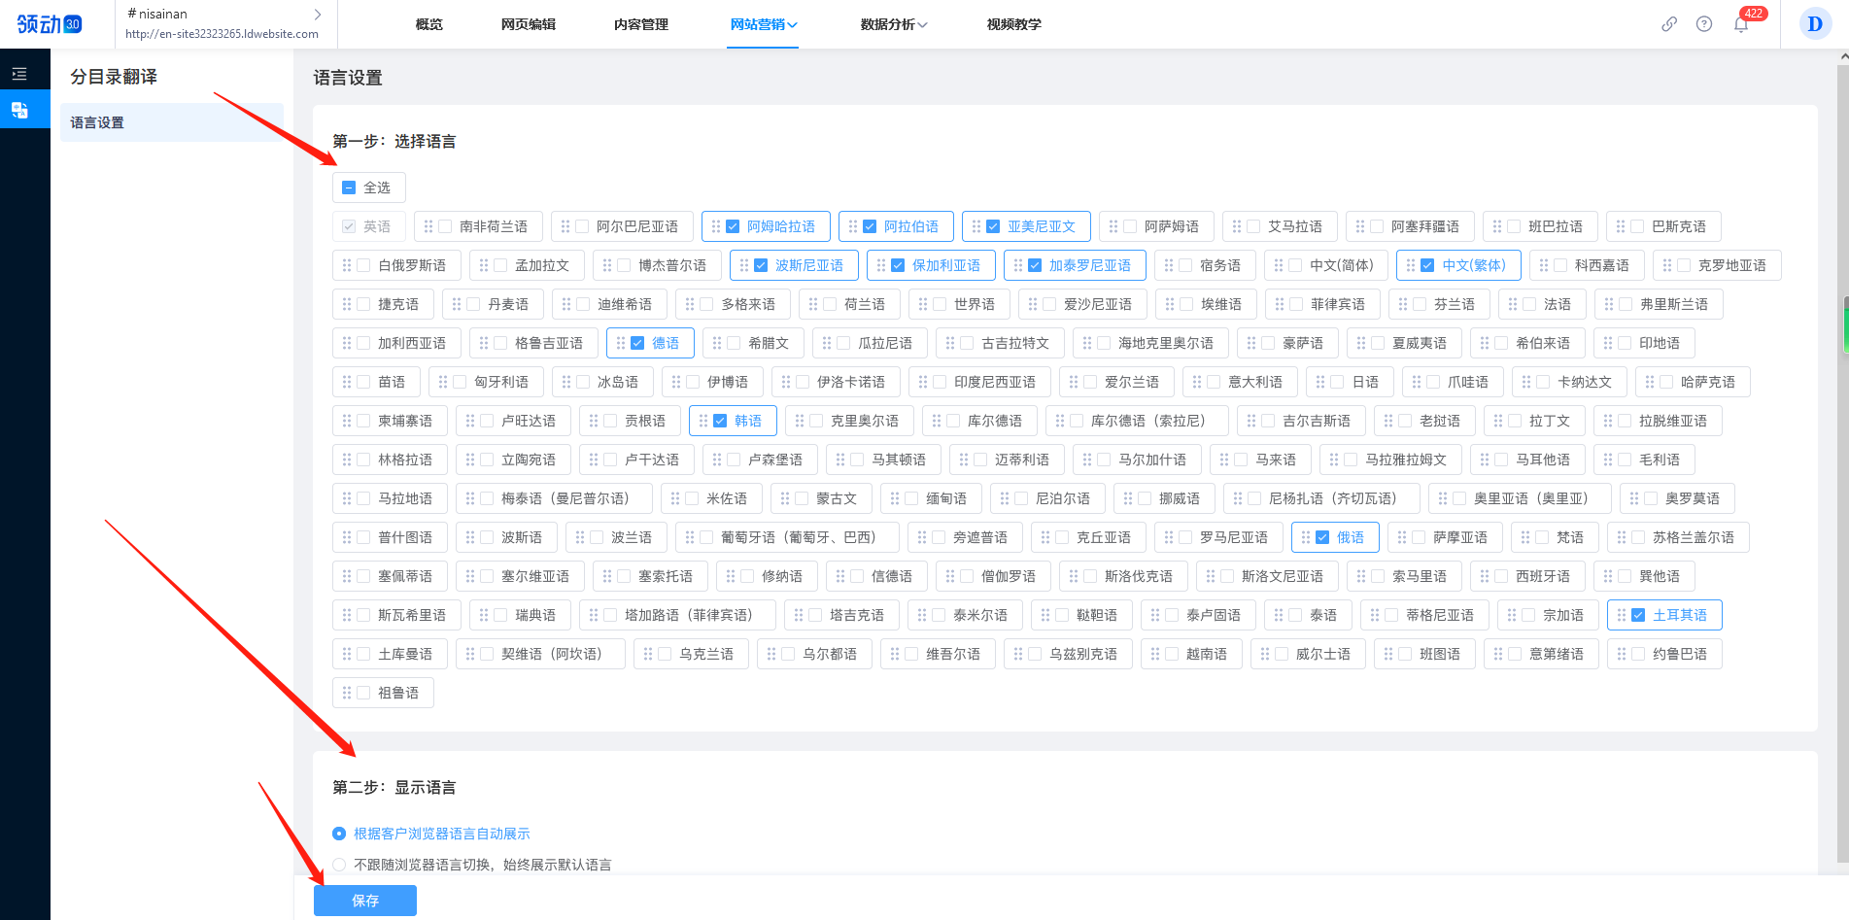Image resolution: width=1849 pixels, height=920 pixels.
Task: Uncheck the 俄语 language checkbox
Action: click(1320, 536)
